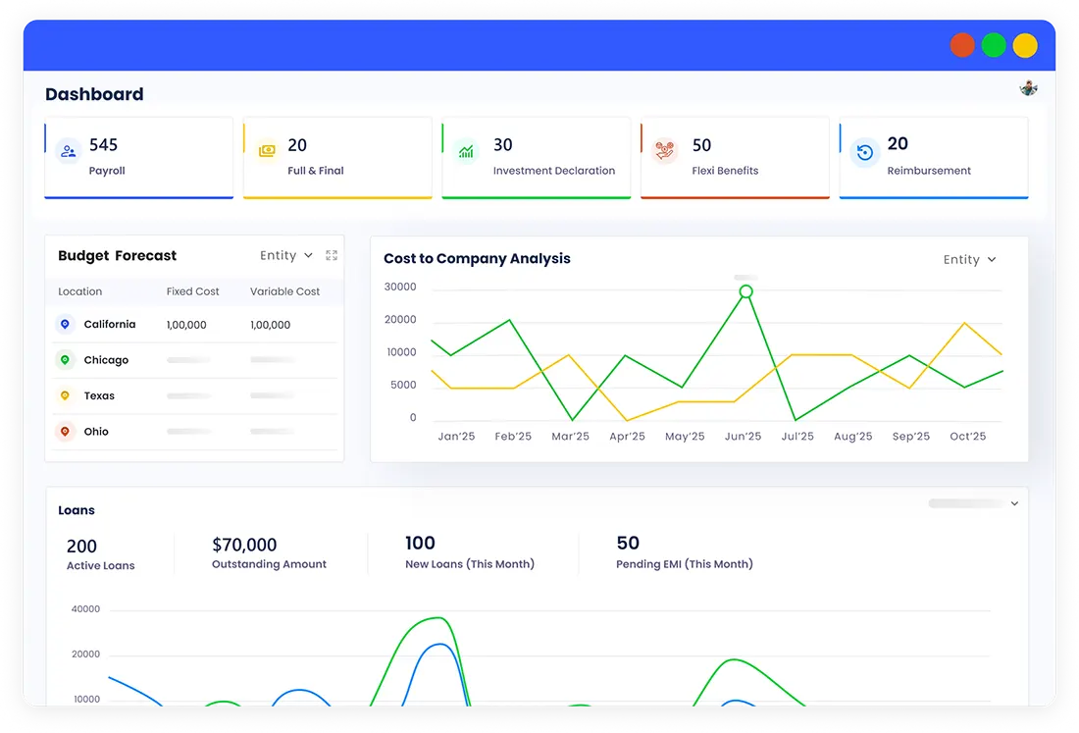The image size is (1079, 733).
Task: Open the user profile avatar
Action: [1028, 88]
